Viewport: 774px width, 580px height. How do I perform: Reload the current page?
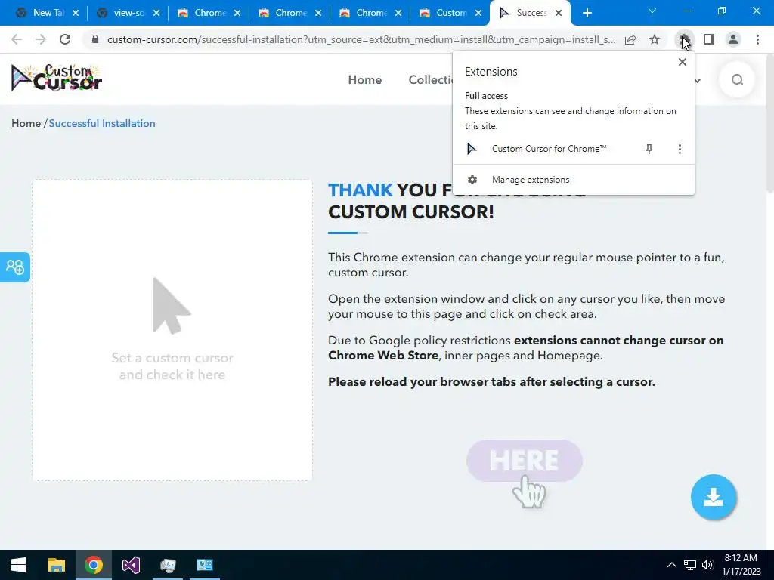point(65,39)
